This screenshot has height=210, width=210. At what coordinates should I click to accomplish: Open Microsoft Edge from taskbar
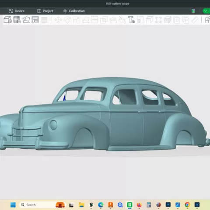(x=101, y=205)
